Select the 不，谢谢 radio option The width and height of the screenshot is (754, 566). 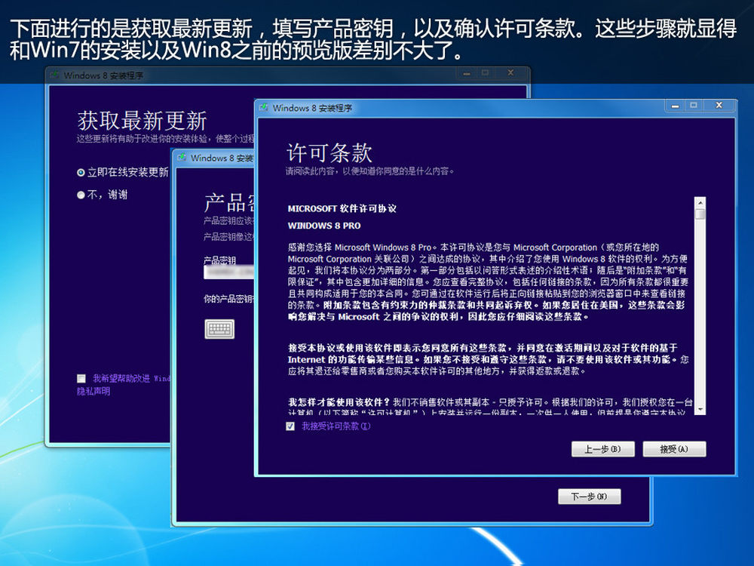81,195
